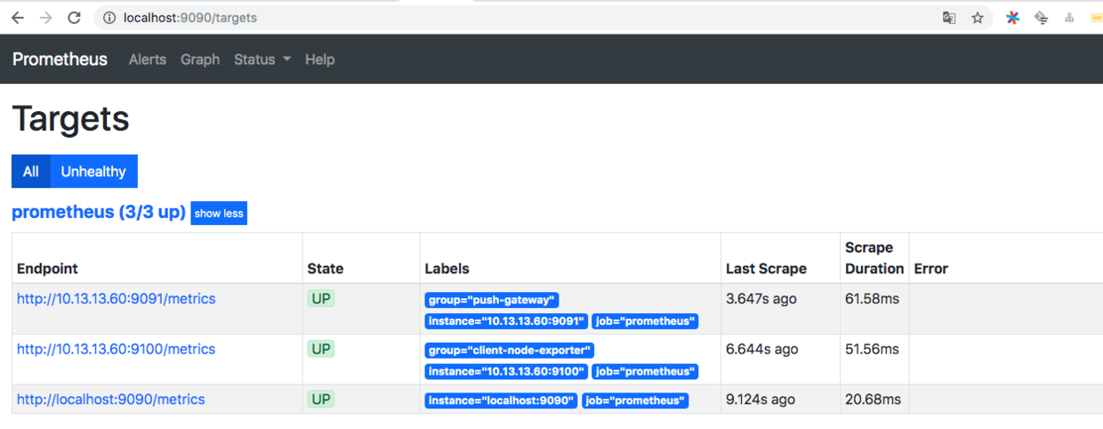Collapse targets with show less button
This screenshot has height=429, width=1103.
219,214
